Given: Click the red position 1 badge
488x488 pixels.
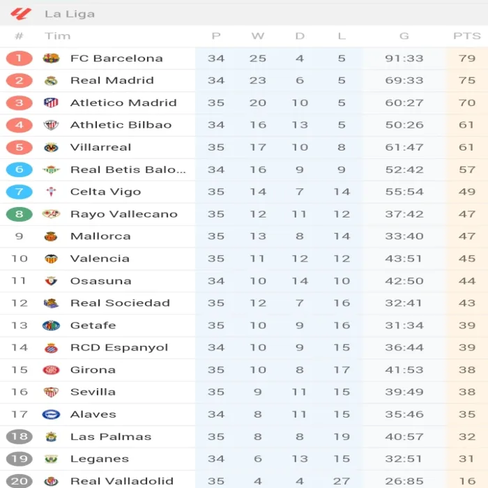Looking at the screenshot, I should point(19,59).
